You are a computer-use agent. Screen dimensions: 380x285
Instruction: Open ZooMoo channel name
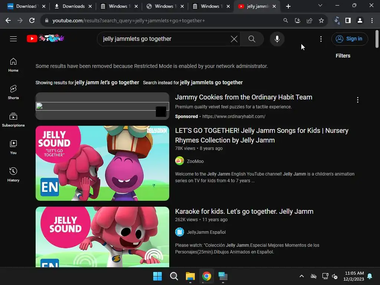tap(195, 161)
